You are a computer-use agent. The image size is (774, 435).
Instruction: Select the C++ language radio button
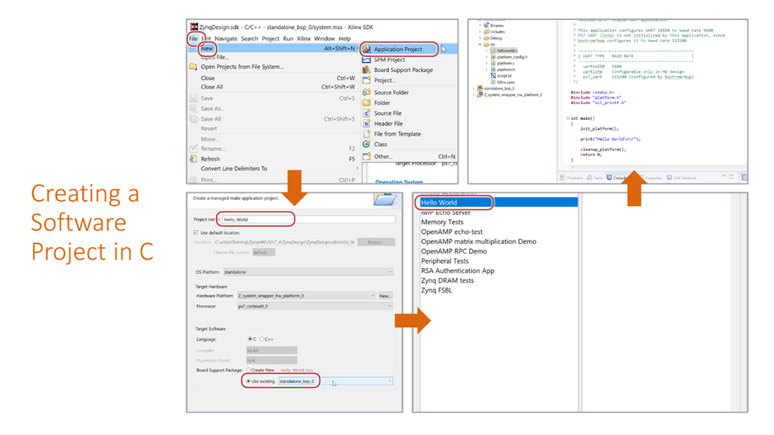(262, 339)
